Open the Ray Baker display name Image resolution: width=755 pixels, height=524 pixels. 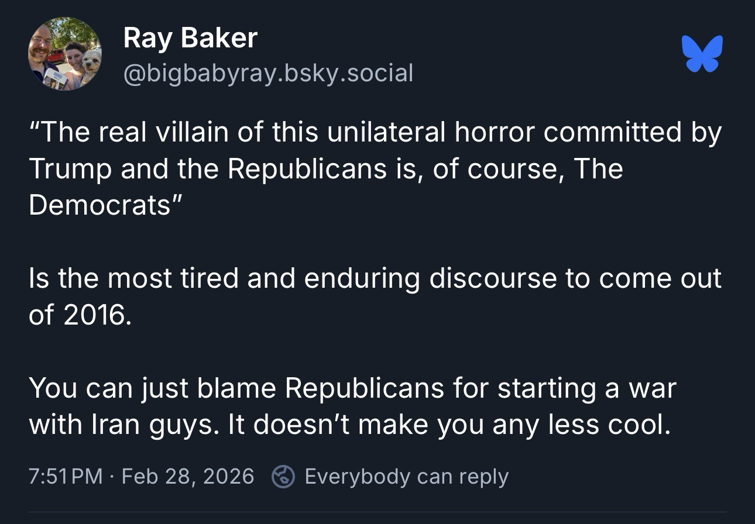click(190, 39)
